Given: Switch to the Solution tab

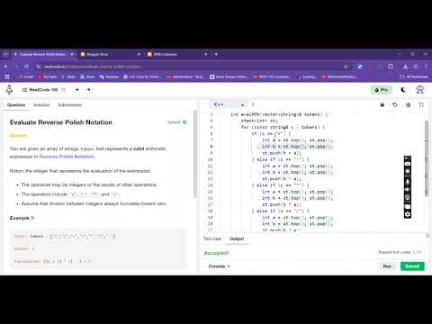Looking at the screenshot, I should 41,105.
